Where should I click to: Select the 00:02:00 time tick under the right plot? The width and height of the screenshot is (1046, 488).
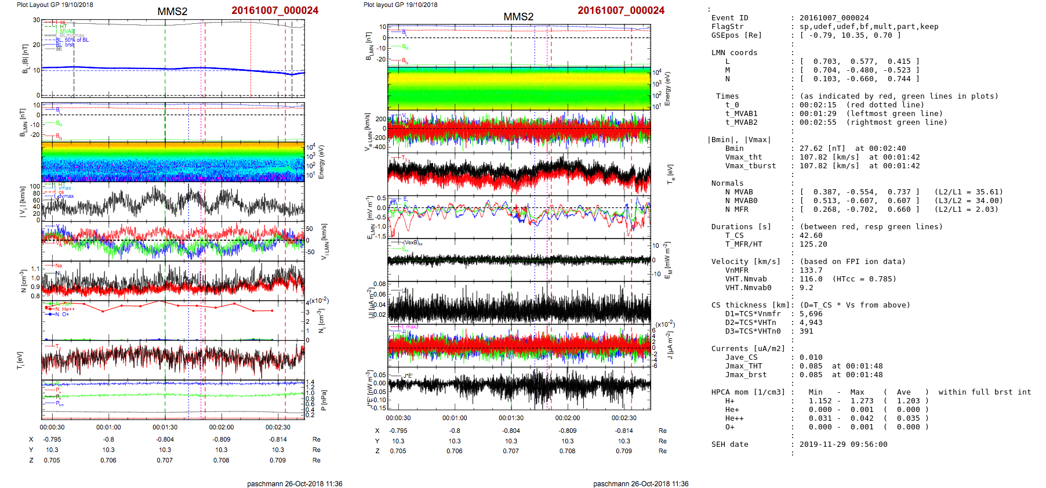pyautogui.click(x=567, y=418)
